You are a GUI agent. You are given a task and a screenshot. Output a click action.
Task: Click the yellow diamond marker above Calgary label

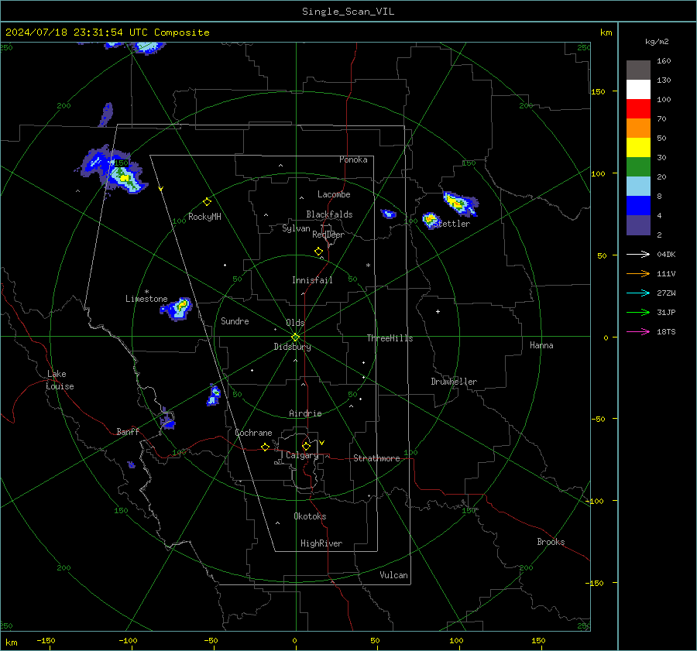tap(306, 446)
